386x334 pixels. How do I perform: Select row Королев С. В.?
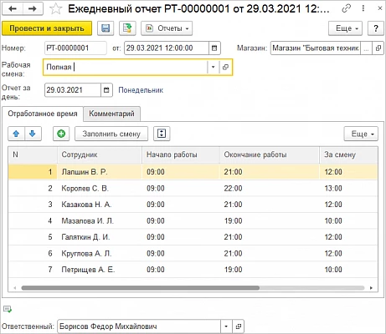193,188
